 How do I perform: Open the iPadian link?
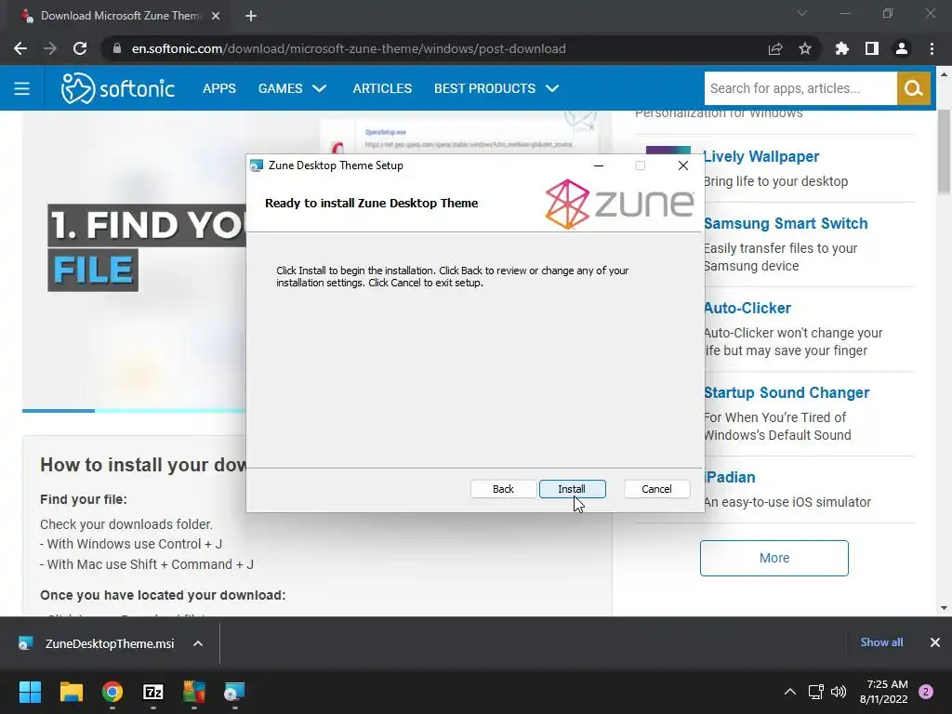pos(729,477)
